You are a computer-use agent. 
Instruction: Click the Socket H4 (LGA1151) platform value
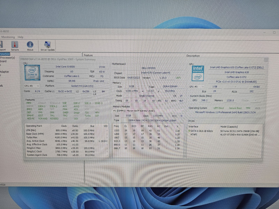tap(82, 86)
